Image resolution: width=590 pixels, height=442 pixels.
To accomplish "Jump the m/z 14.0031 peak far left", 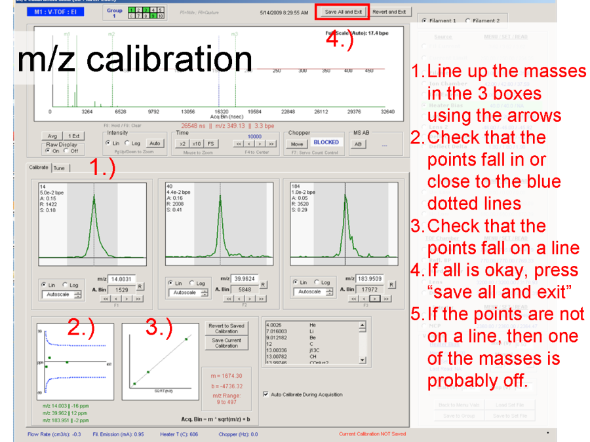I will pos(104,298).
